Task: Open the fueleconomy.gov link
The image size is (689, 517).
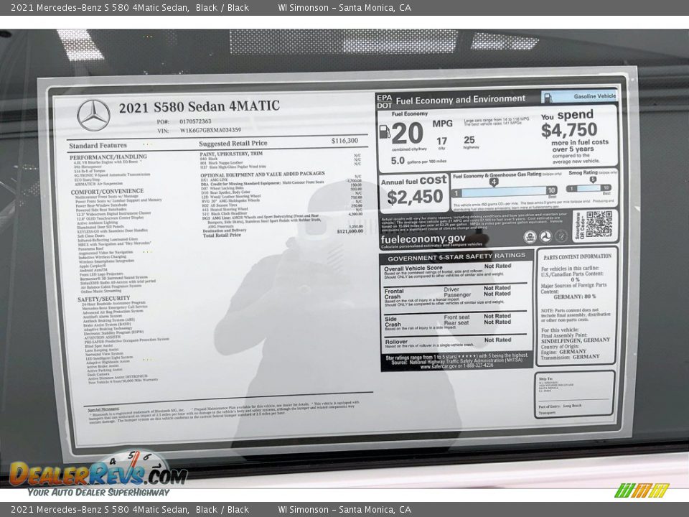Action: pos(423,239)
